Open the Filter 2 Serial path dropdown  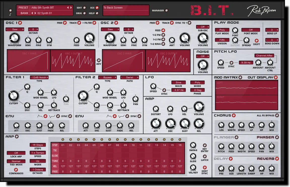[x=130, y=77]
